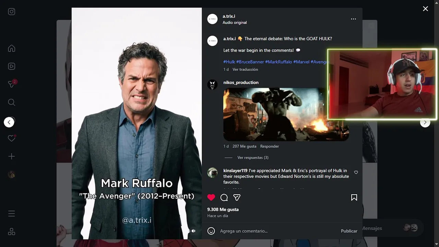
Task: Save the post with bookmark icon
Action: [x=354, y=197]
